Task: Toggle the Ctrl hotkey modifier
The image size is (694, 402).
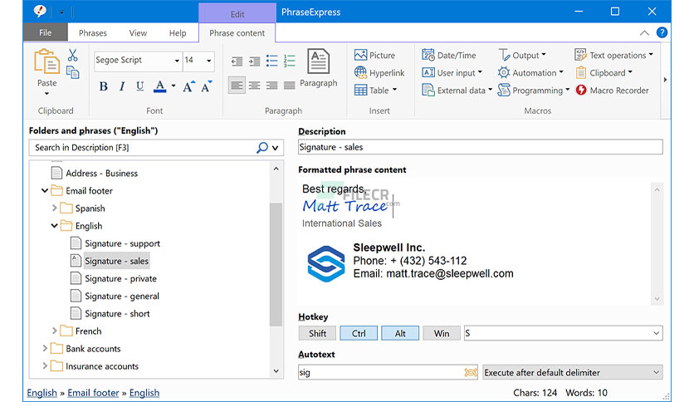Action: pos(359,333)
